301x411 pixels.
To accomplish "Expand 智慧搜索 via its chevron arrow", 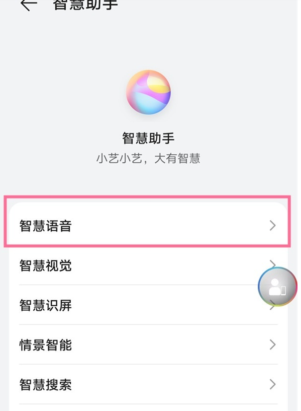I will tap(273, 384).
